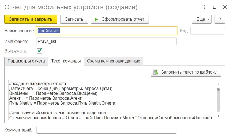
Task: Click the scroll down arrow in code editor
Action: [x=218, y=116]
